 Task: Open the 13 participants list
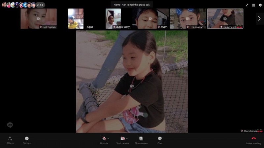pos(40,5)
